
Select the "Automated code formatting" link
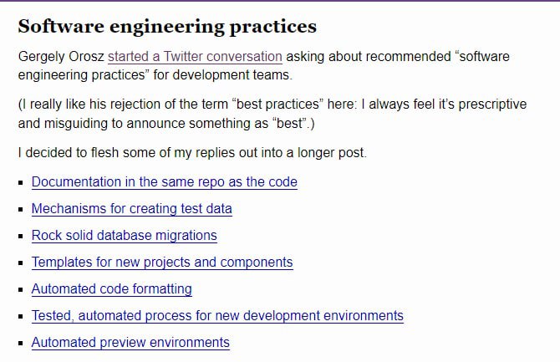point(111,288)
